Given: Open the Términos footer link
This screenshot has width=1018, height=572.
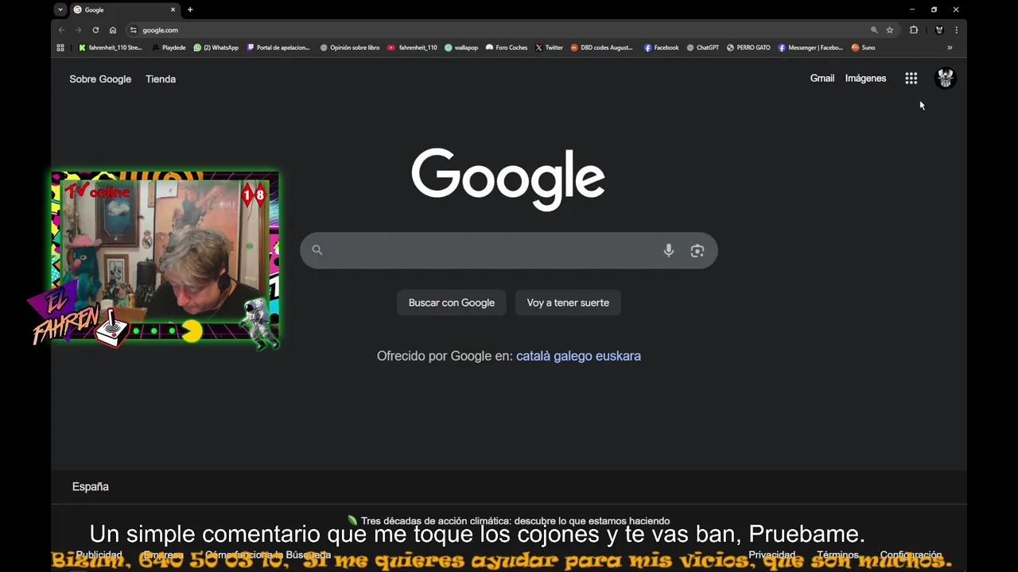Looking at the screenshot, I should (837, 555).
